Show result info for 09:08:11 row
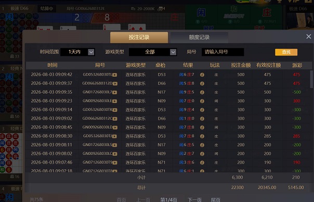This screenshot has height=202, width=314. click(202, 145)
